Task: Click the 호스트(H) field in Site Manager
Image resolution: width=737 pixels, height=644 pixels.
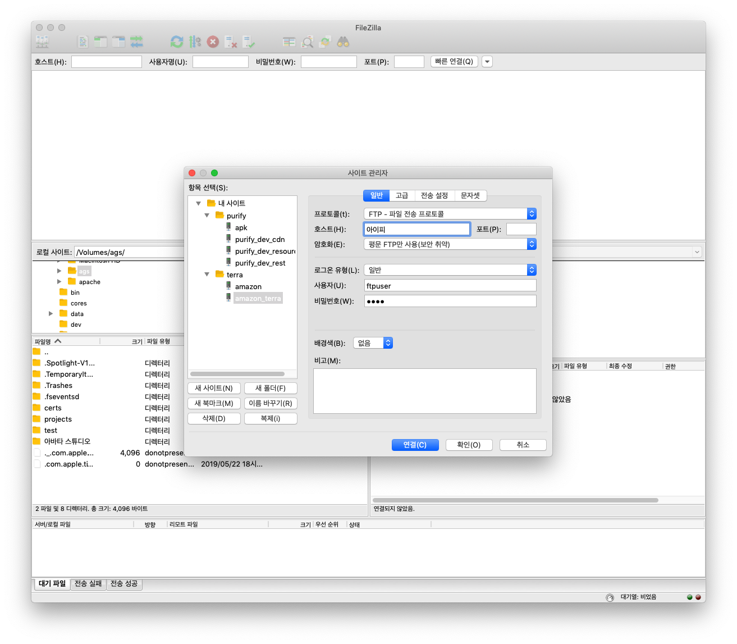Action: (x=416, y=229)
